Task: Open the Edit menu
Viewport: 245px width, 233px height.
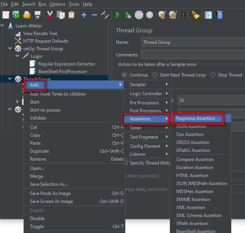Action: point(15,4)
